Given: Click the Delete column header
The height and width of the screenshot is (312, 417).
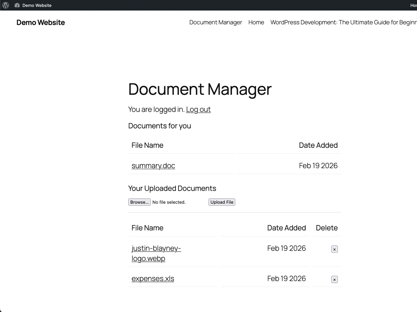Looking at the screenshot, I should [x=327, y=228].
